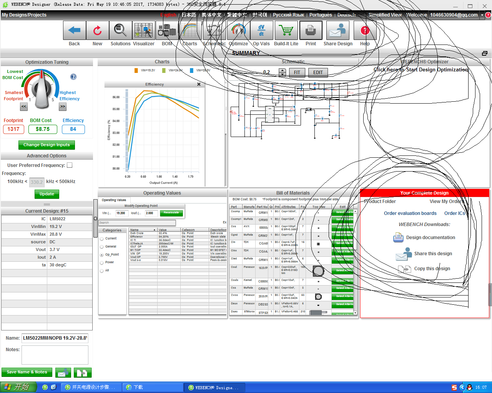492x393 pixels.
Task: Open Help from the toolbar
Action: coord(365,30)
